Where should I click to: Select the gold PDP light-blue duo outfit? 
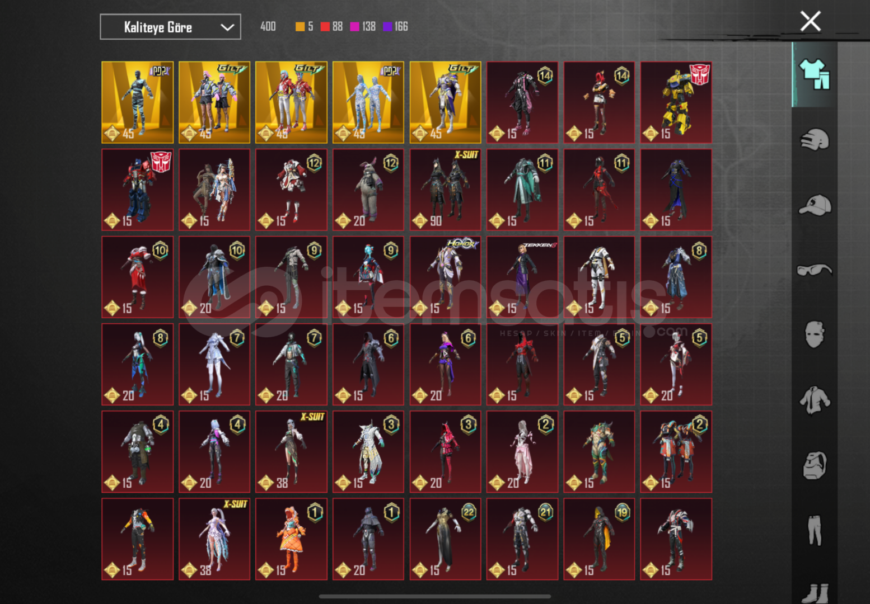pos(368,102)
